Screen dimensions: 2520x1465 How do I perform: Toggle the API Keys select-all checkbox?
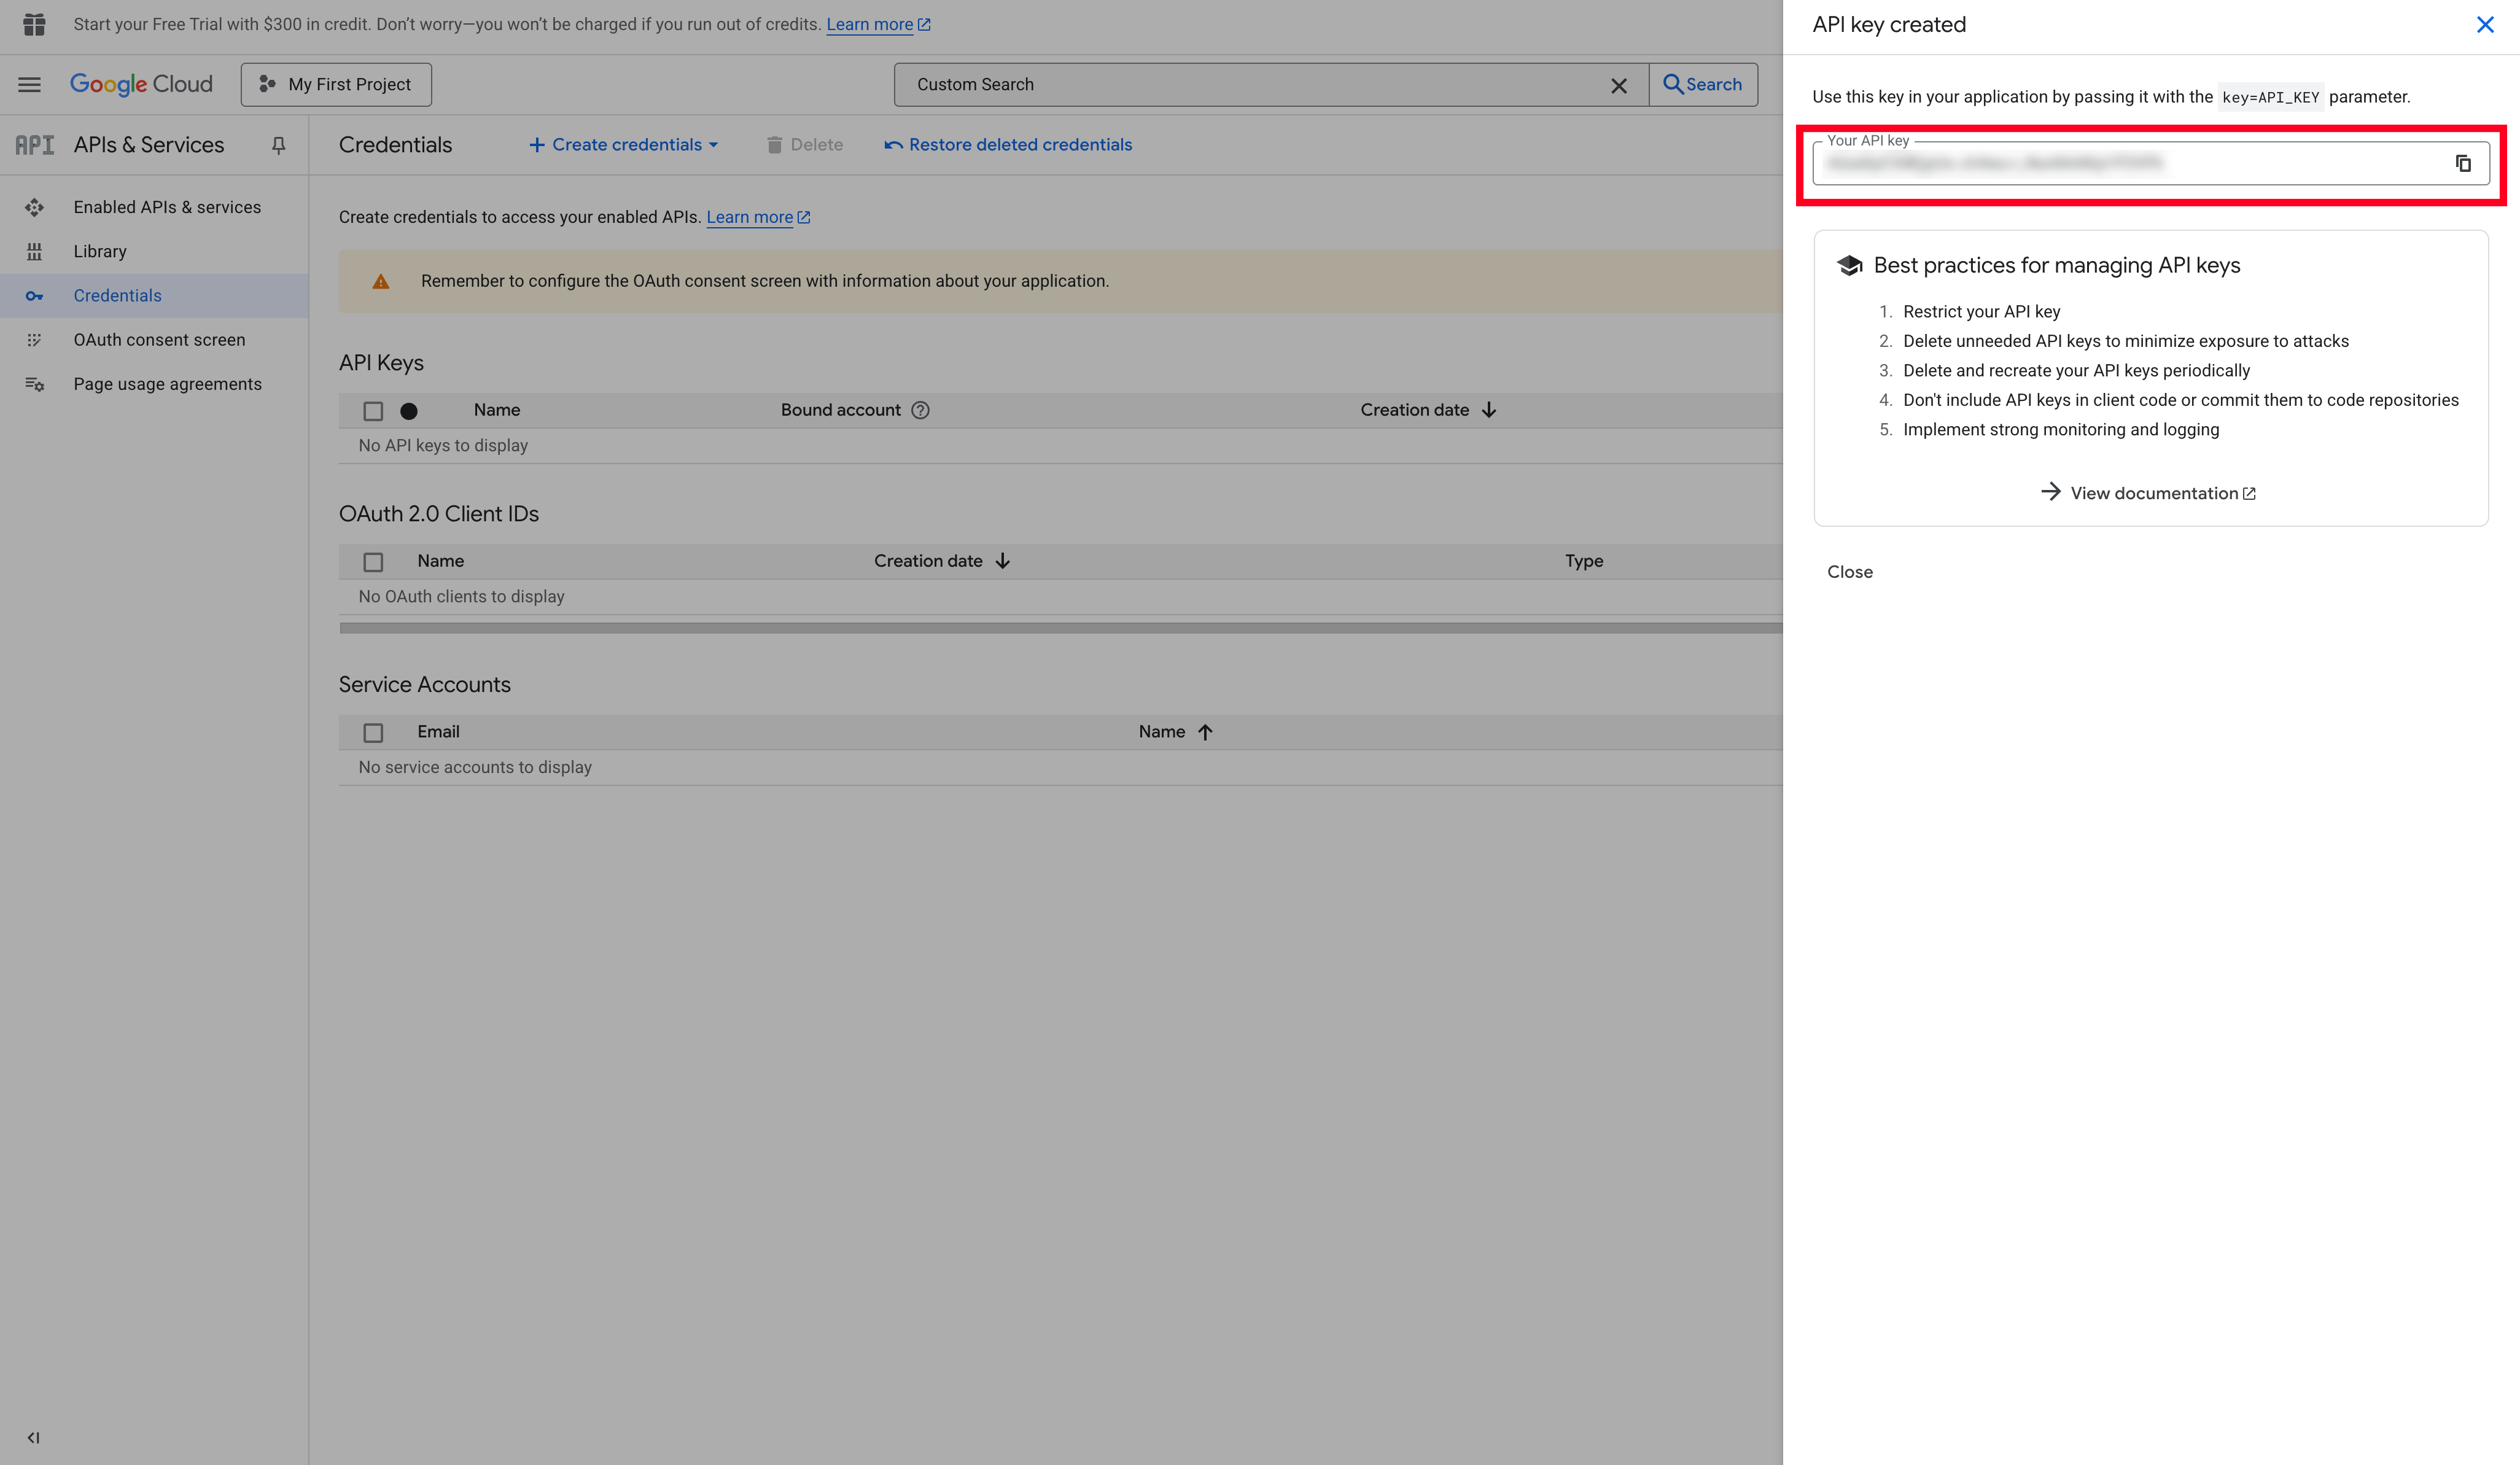(x=373, y=411)
